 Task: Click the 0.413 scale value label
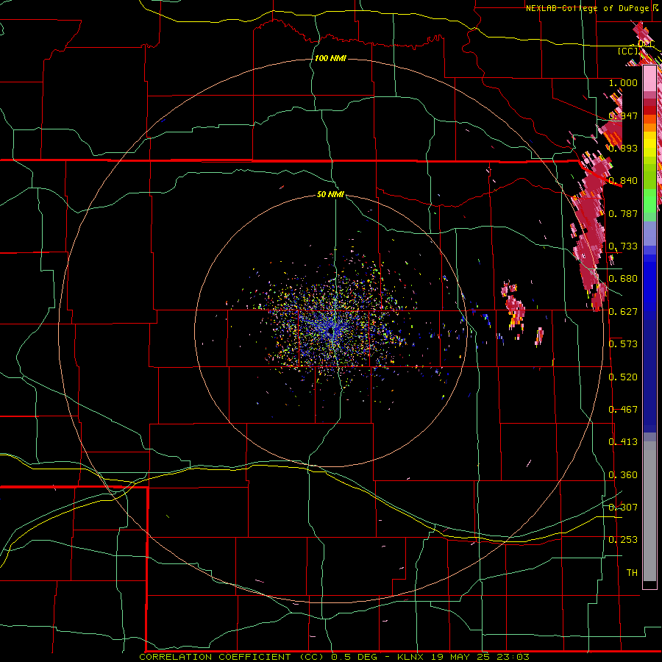[x=623, y=442]
